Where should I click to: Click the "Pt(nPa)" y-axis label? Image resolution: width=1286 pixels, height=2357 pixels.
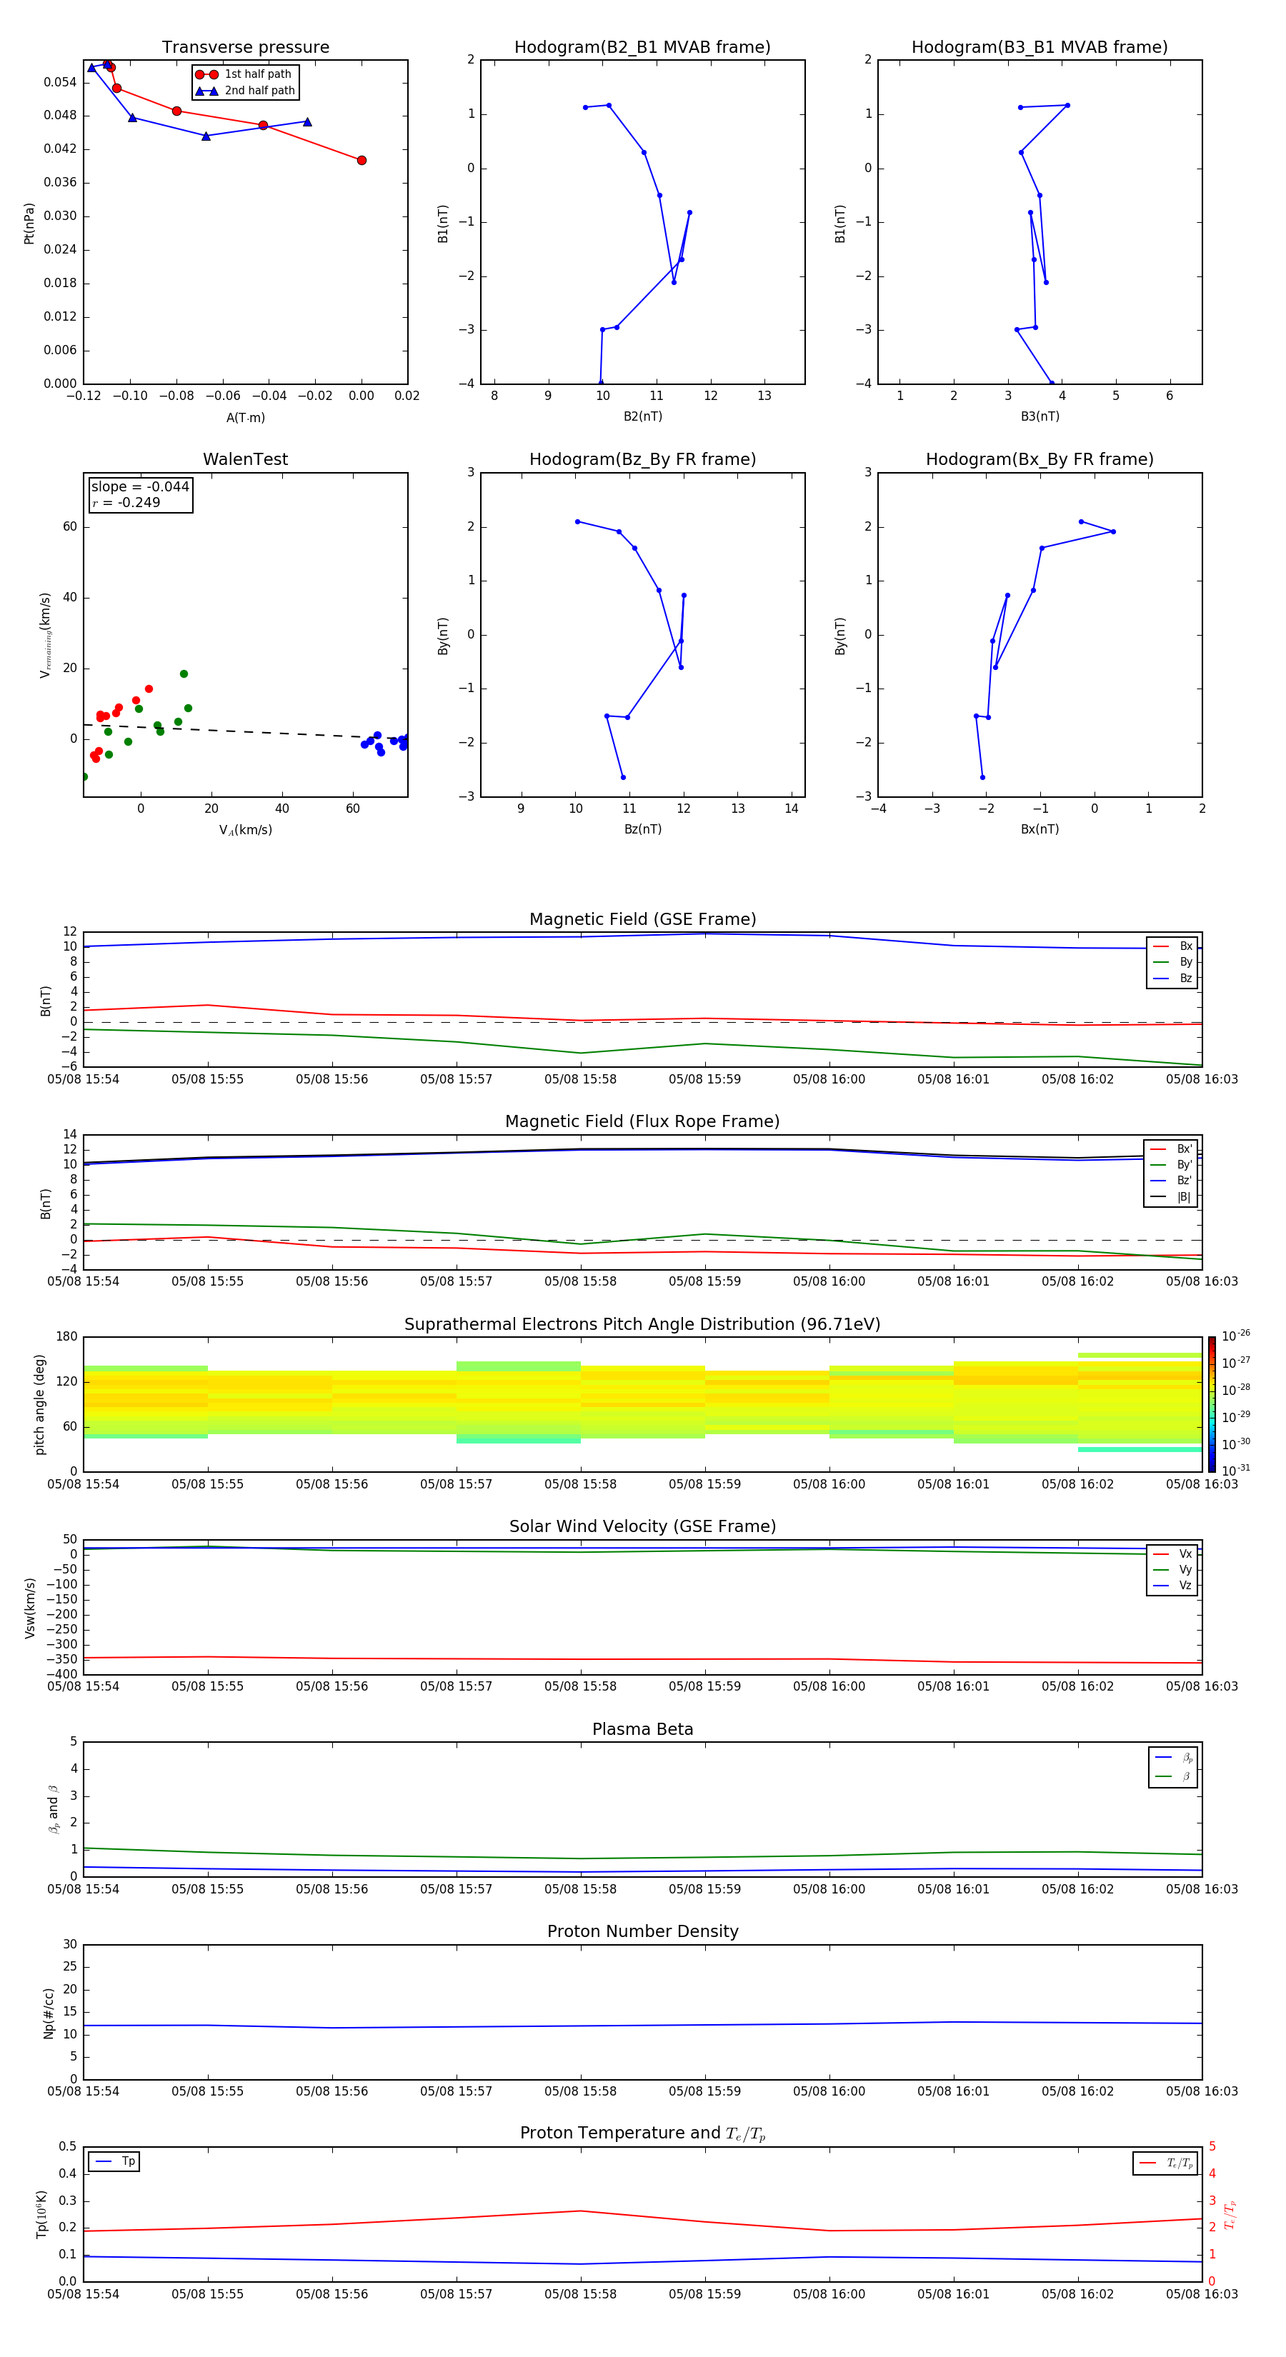pos(29,224)
